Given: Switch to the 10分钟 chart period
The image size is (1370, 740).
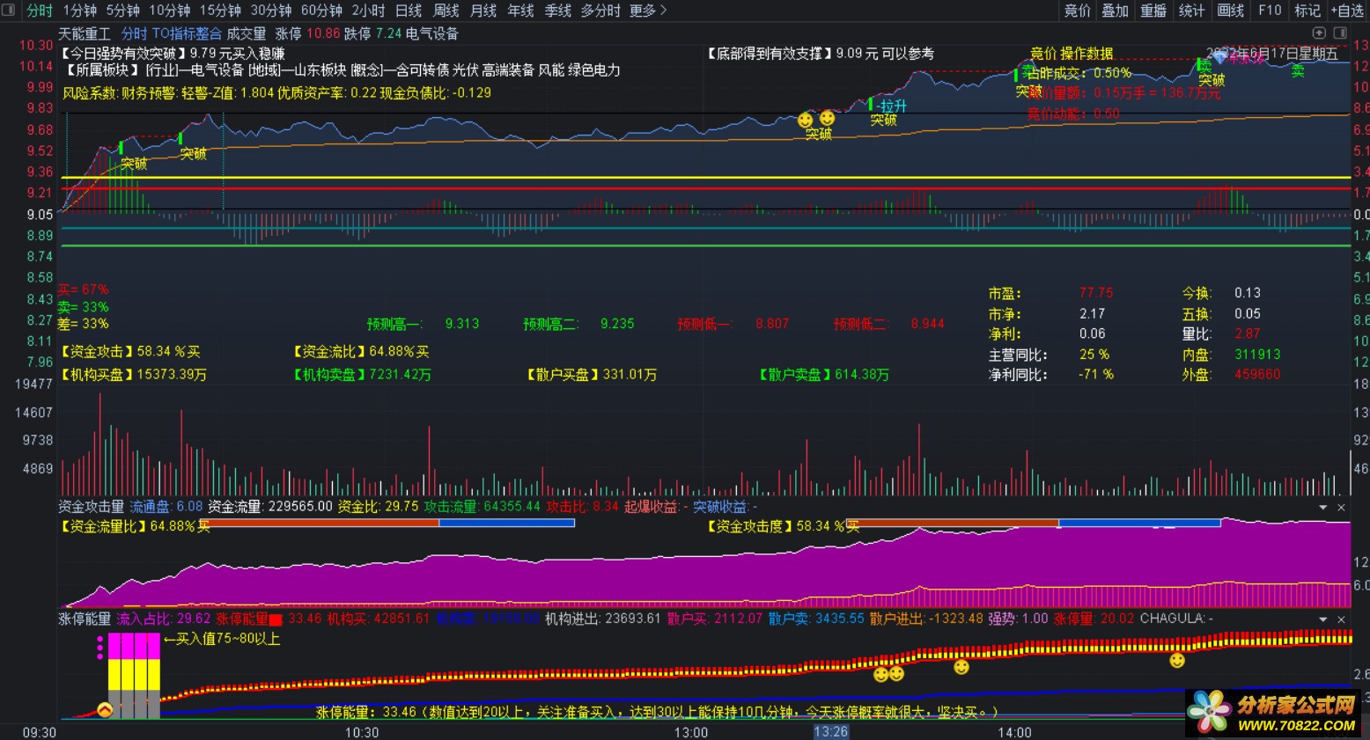Looking at the screenshot, I should point(170,11).
